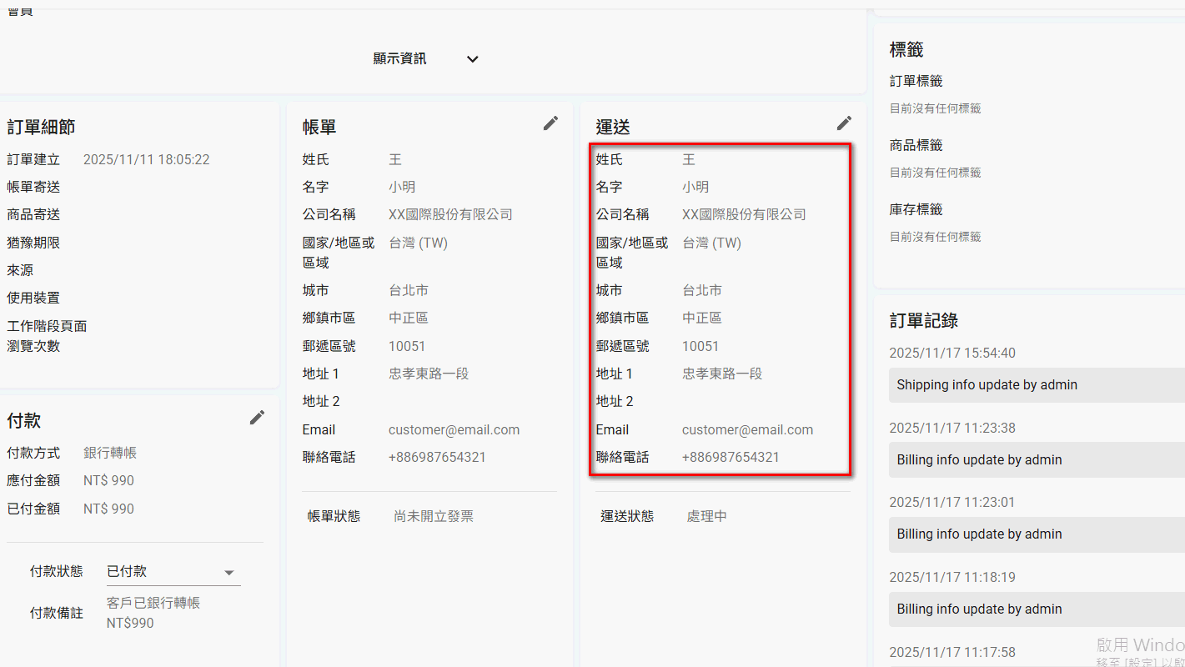Select address 忠孝東路一段 in the 帳單 card

(x=429, y=374)
